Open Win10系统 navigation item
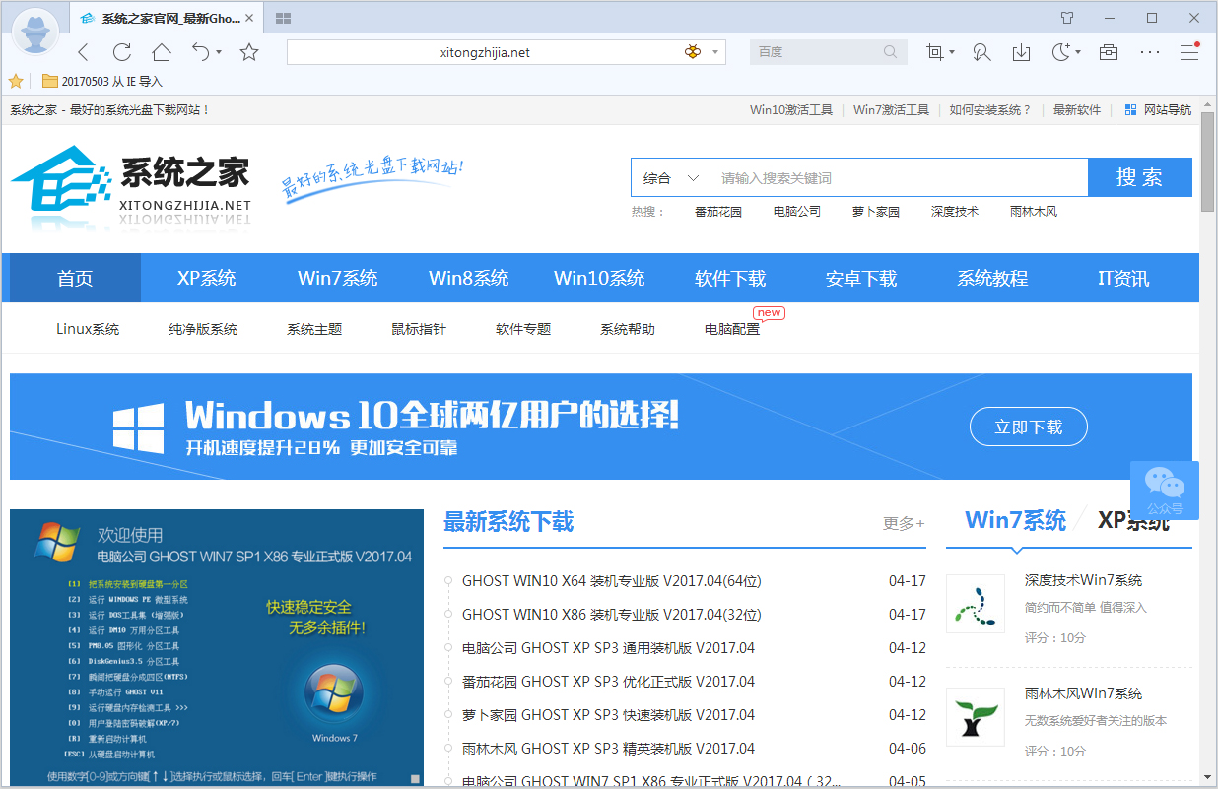 [x=599, y=278]
